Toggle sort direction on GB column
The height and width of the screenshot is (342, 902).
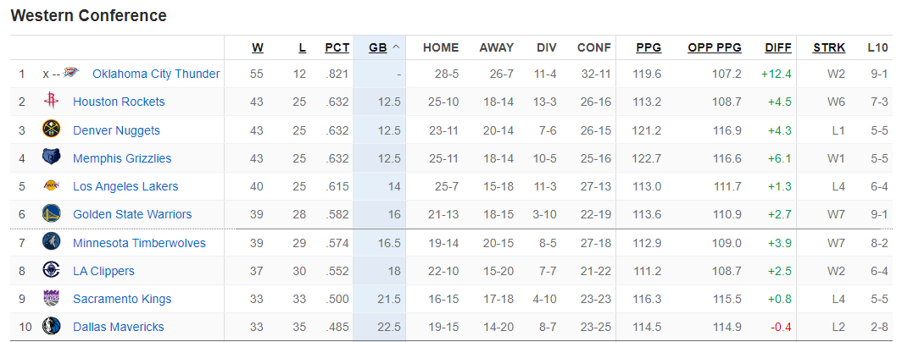coord(384,47)
